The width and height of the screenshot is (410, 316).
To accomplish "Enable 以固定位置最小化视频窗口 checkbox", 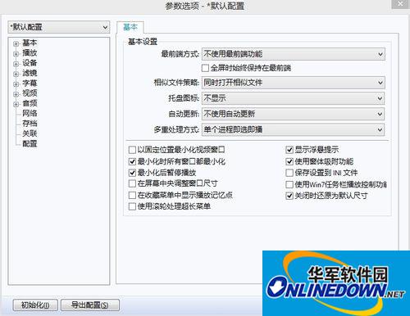I will pyautogui.click(x=132, y=150).
